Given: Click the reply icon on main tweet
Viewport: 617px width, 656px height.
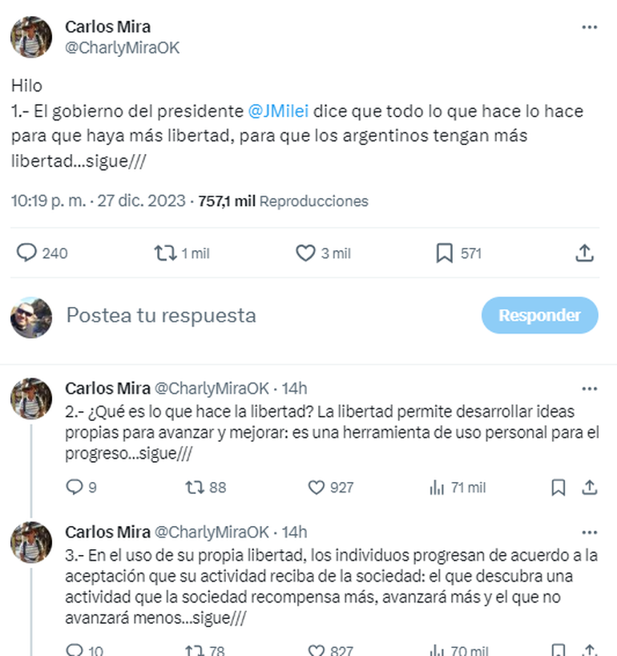Looking at the screenshot, I should coord(27,253).
